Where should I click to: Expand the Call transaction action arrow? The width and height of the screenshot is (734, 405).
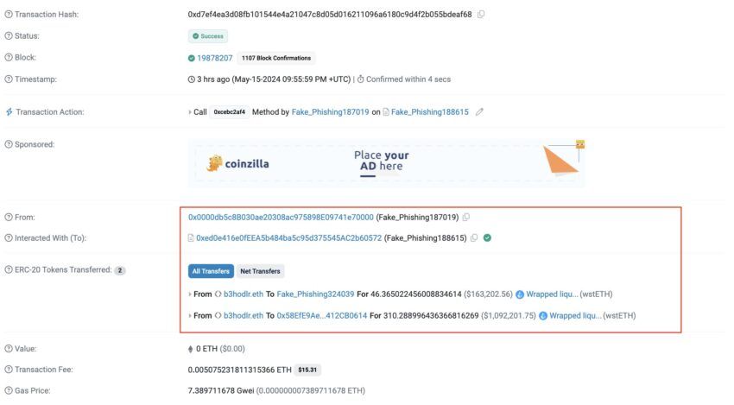190,112
